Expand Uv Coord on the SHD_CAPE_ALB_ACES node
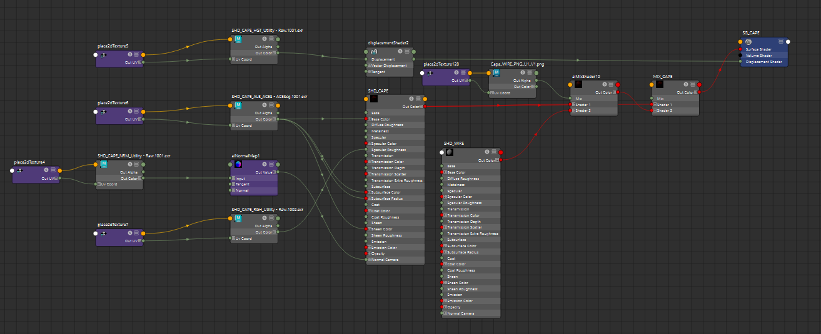Image resolution: width=821 pixels, height=334 pixels. [x=233, y=125]
